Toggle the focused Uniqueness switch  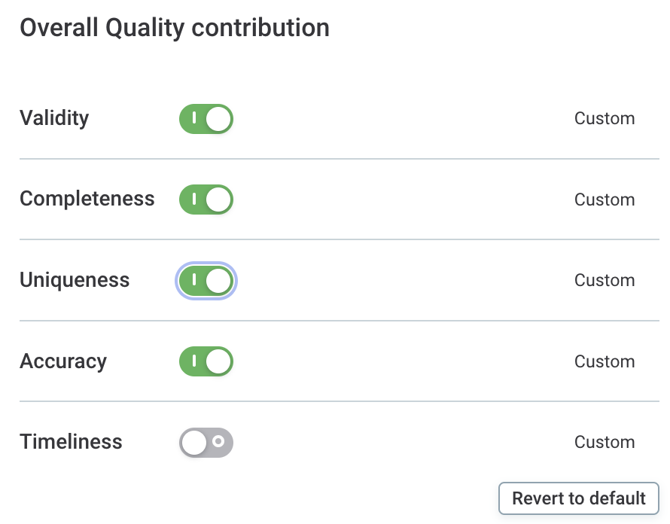[206, 281]
